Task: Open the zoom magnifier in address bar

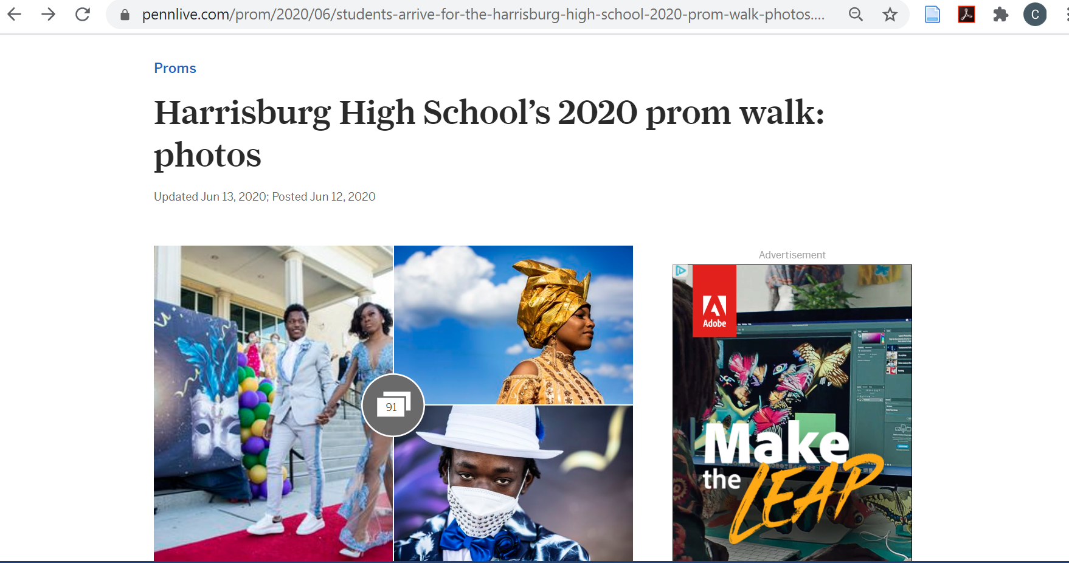Action: (856, 14)
